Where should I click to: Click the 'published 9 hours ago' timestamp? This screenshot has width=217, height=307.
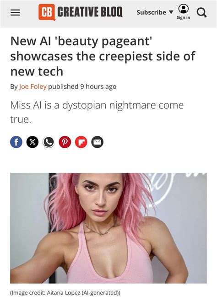(82, 86)
